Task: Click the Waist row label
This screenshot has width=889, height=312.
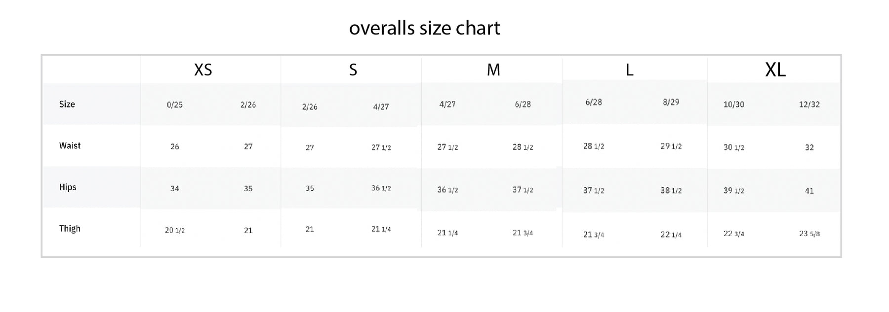Action: point(70,145)
